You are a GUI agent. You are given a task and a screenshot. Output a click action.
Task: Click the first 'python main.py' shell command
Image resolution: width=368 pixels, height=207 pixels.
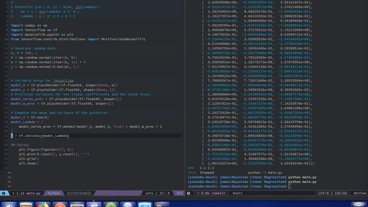(302, 177)
